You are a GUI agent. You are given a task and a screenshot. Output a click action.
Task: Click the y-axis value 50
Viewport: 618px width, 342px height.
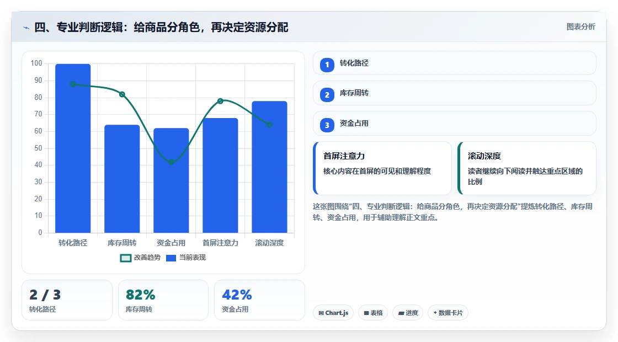38,148
